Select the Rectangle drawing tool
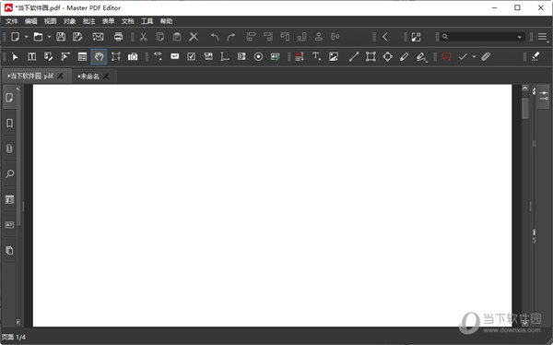The width and height of the screenshot is (553, 345). (x=371, y=56)
